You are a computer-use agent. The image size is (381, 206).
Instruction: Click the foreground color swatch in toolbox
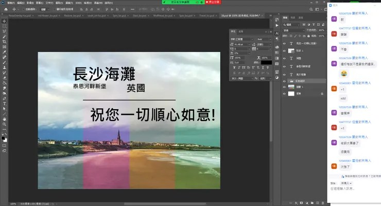pyautogui.click(x=3, y=138)
